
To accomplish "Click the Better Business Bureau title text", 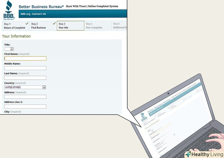I will pos(41,7).
